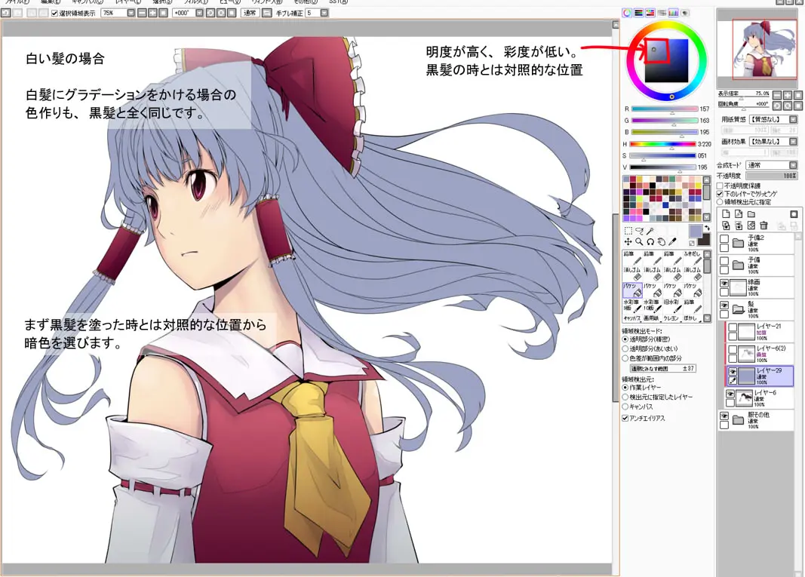
Task: Create a new linework layer
Action: [739, 214]
